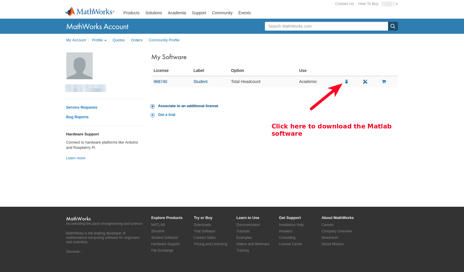Click the MathWorks Account heading
464x272 pixels.
pos(97,27)
